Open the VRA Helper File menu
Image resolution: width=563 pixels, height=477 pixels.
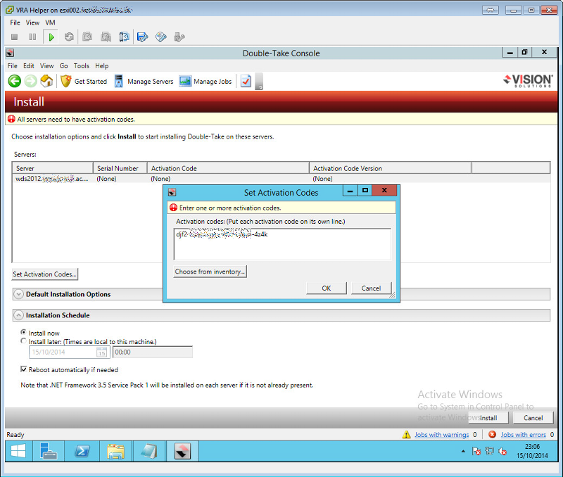click(15, 23)
